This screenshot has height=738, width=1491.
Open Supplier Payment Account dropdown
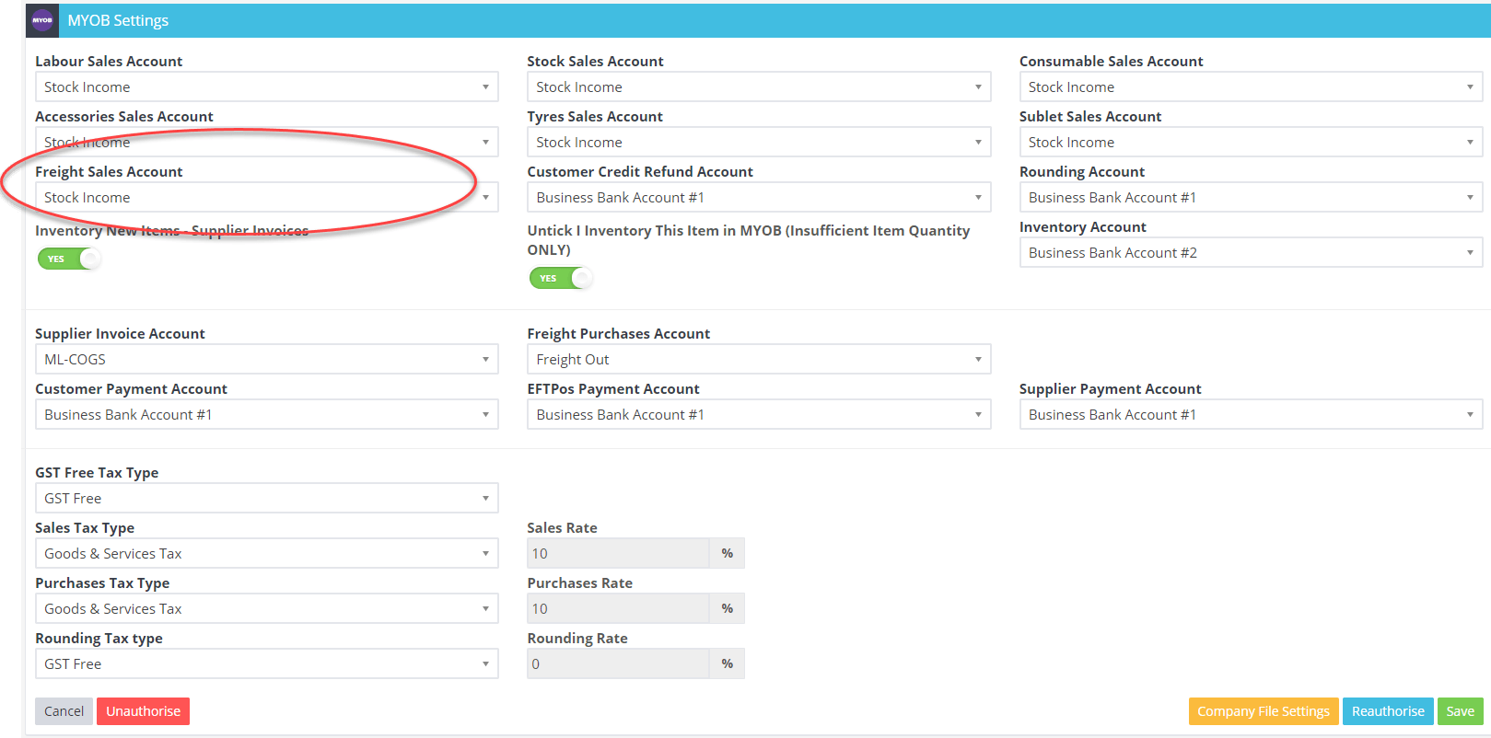click(1251, 414)
